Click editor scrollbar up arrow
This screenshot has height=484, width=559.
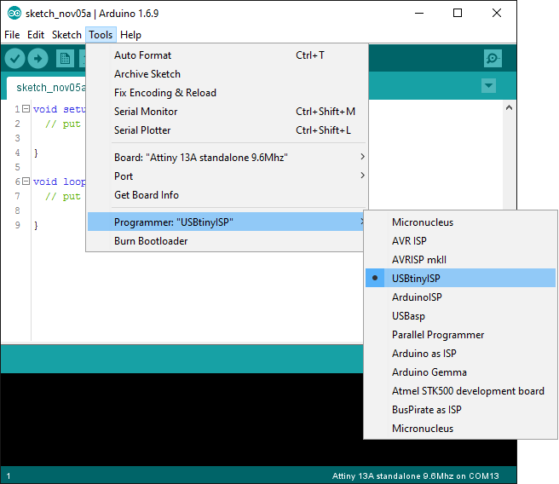(x=509, y=107)
